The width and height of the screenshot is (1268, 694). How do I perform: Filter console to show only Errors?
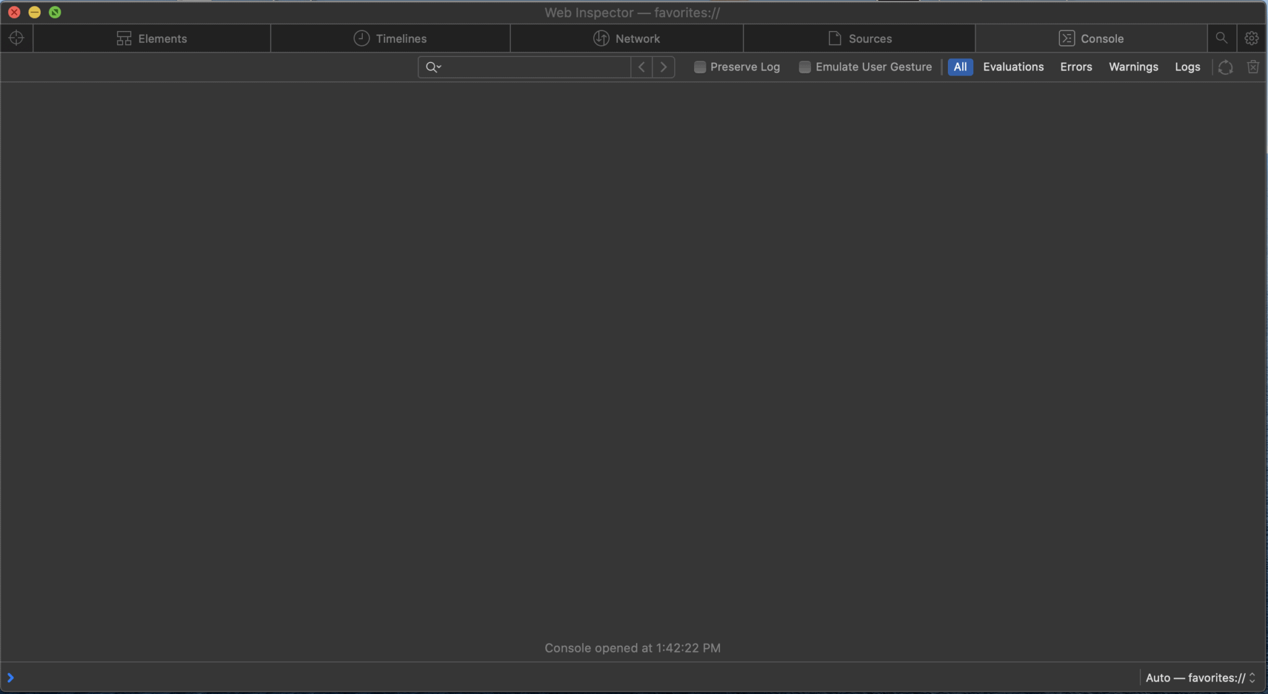(1075, 67)
